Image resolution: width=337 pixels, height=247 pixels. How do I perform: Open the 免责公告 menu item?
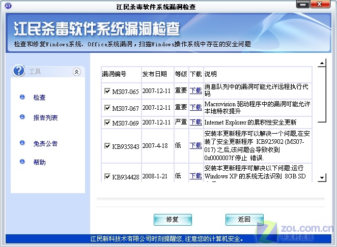pos(45,143)
